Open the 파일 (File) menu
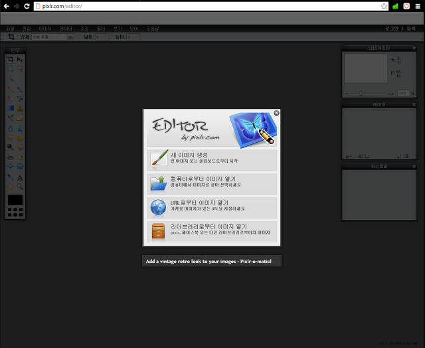Screen dimensions: 425x348 tap(10, 29)
